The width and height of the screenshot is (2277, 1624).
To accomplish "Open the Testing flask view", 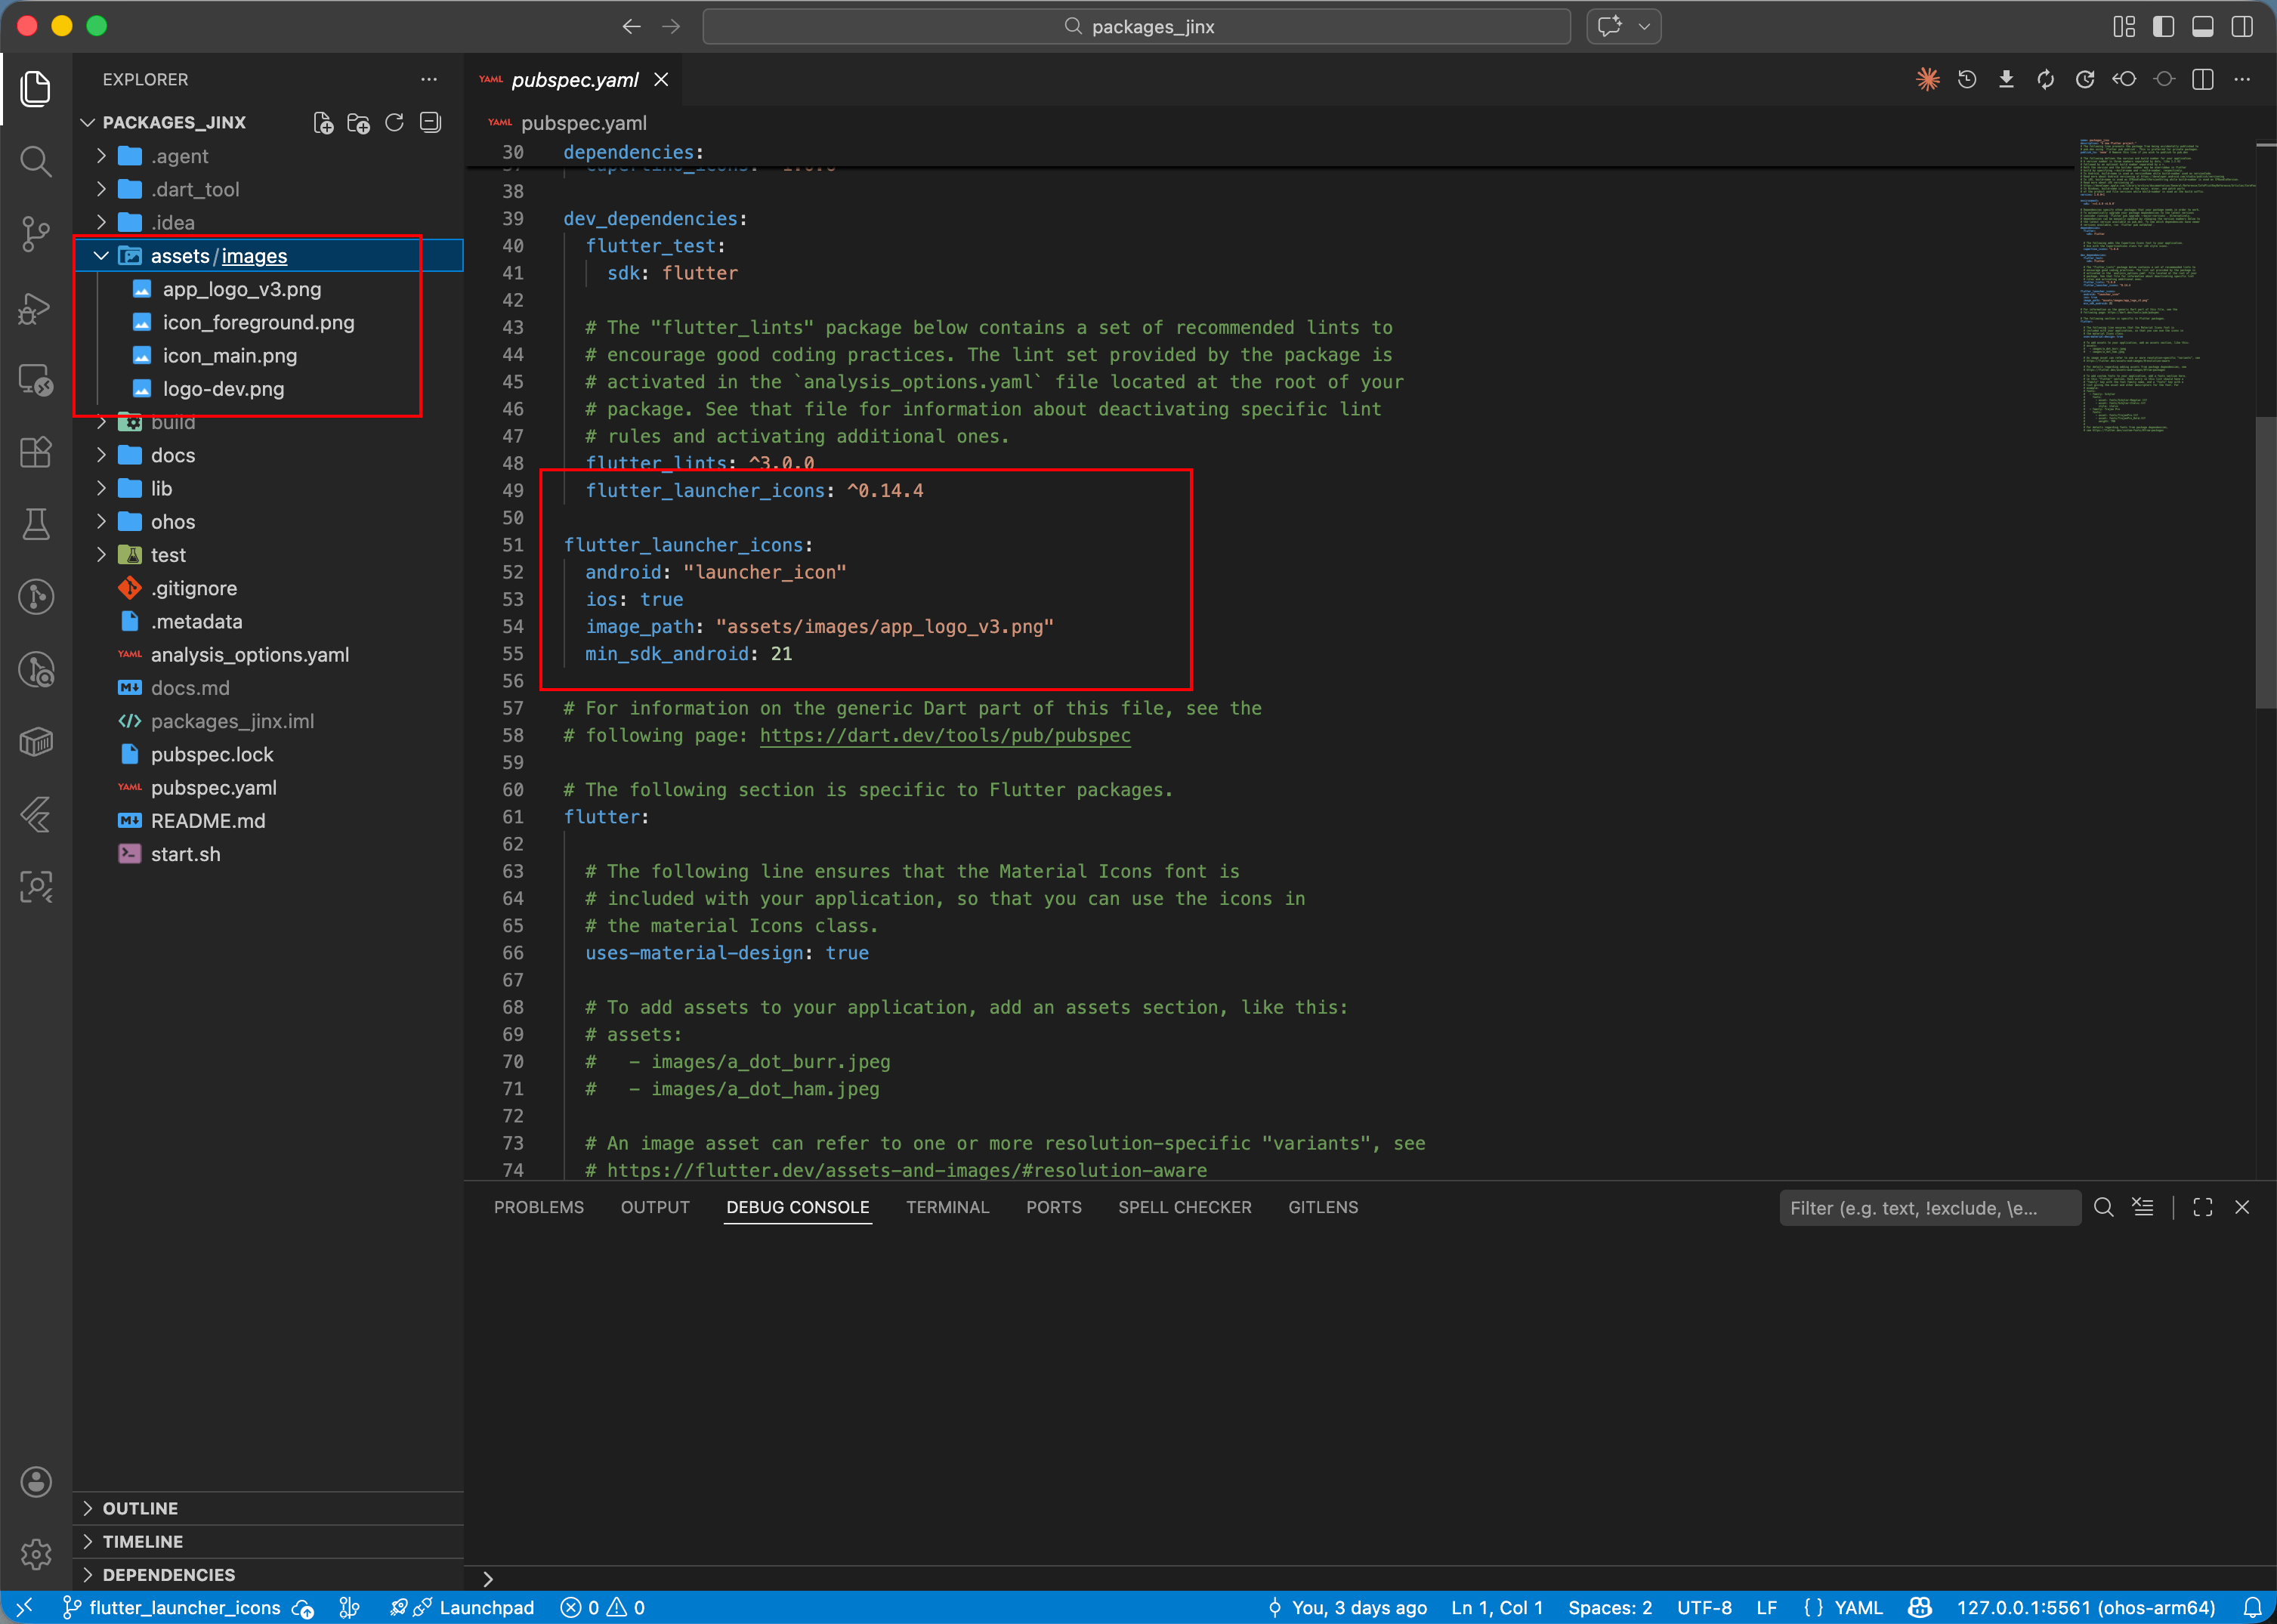I will point(36,524).
